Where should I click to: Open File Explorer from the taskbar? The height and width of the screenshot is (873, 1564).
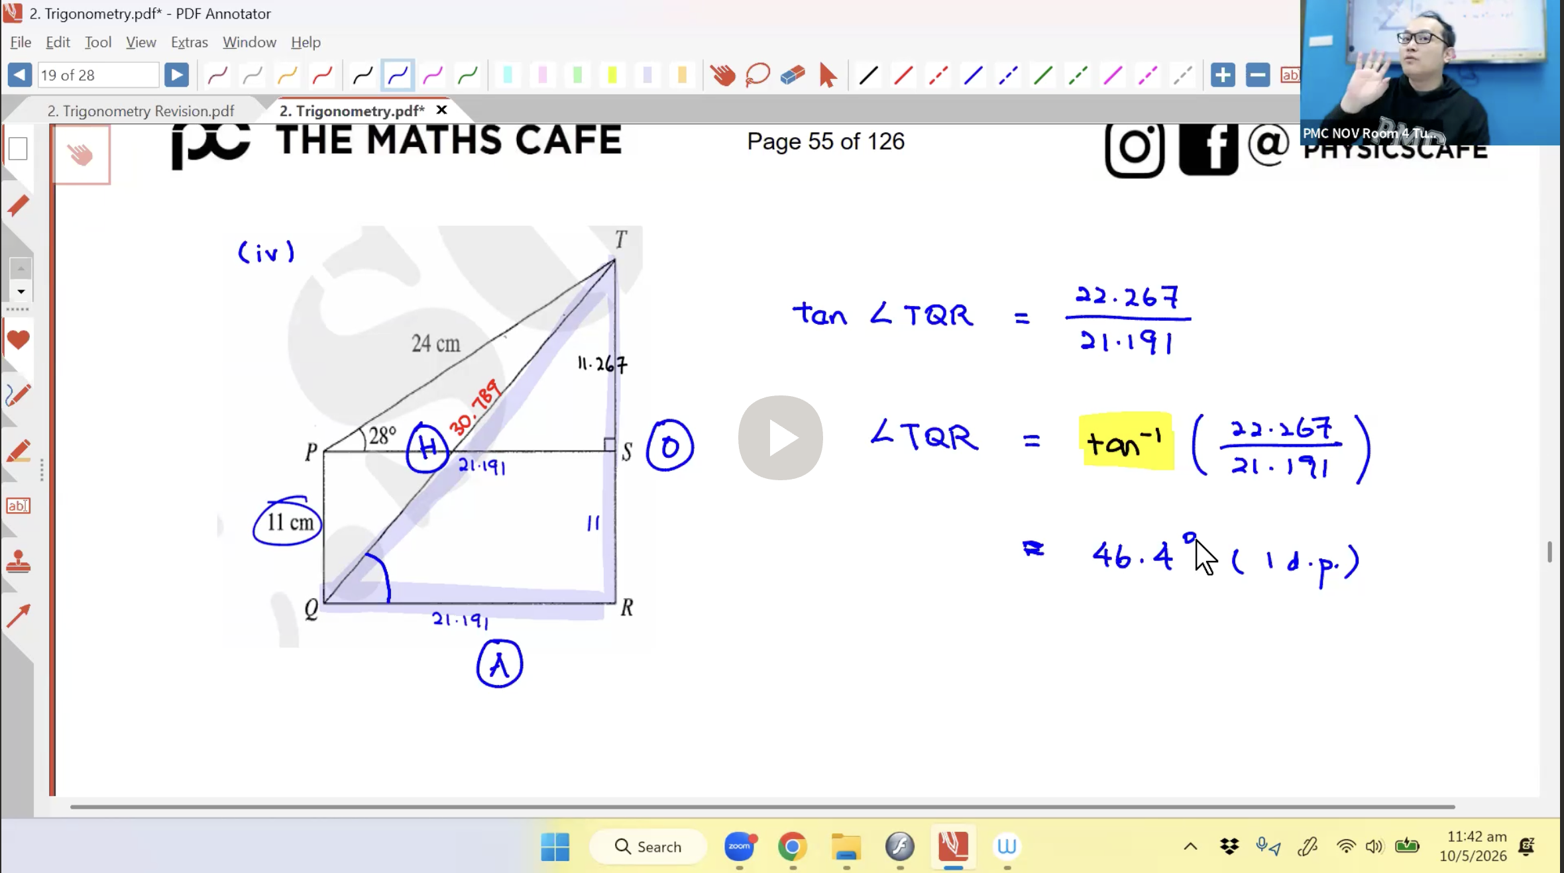(x=846, y=847)
